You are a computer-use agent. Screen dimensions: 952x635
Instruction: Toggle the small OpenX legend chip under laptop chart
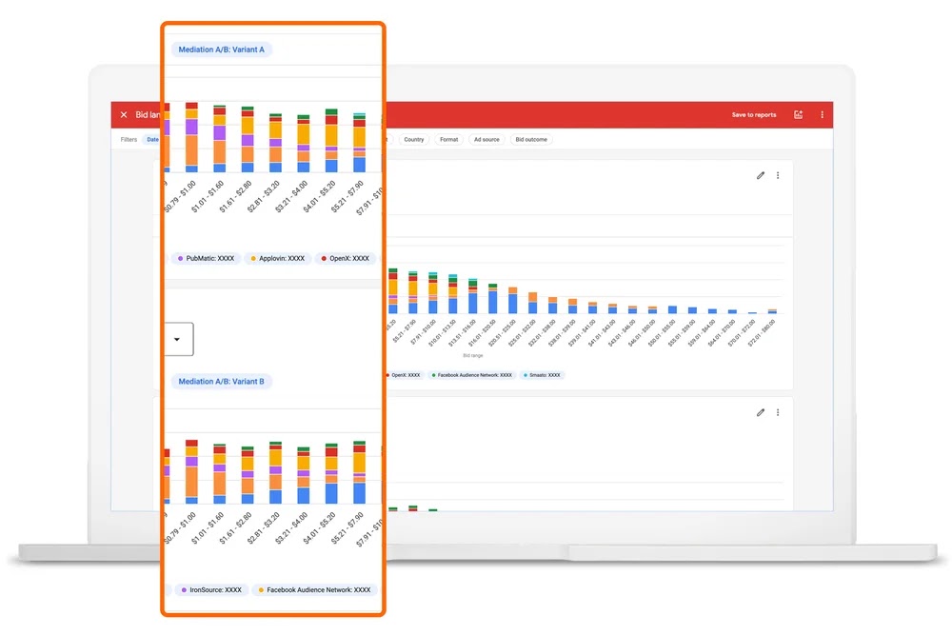click(403, 375)
